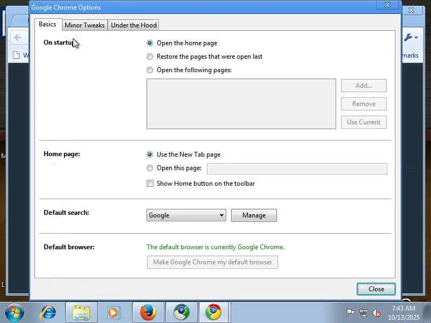
Task: Click the Add... button for startup pages
Action: (x=364, y=86)
